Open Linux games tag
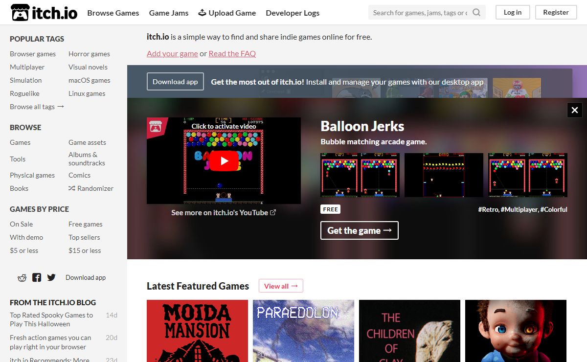Viewport: 587px width, 362px height. coord(87,93)
